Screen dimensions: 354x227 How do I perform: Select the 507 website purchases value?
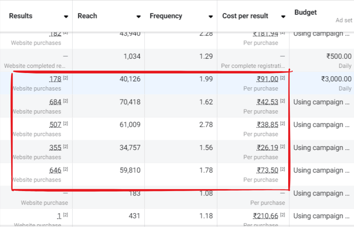(x=55, y=125)
